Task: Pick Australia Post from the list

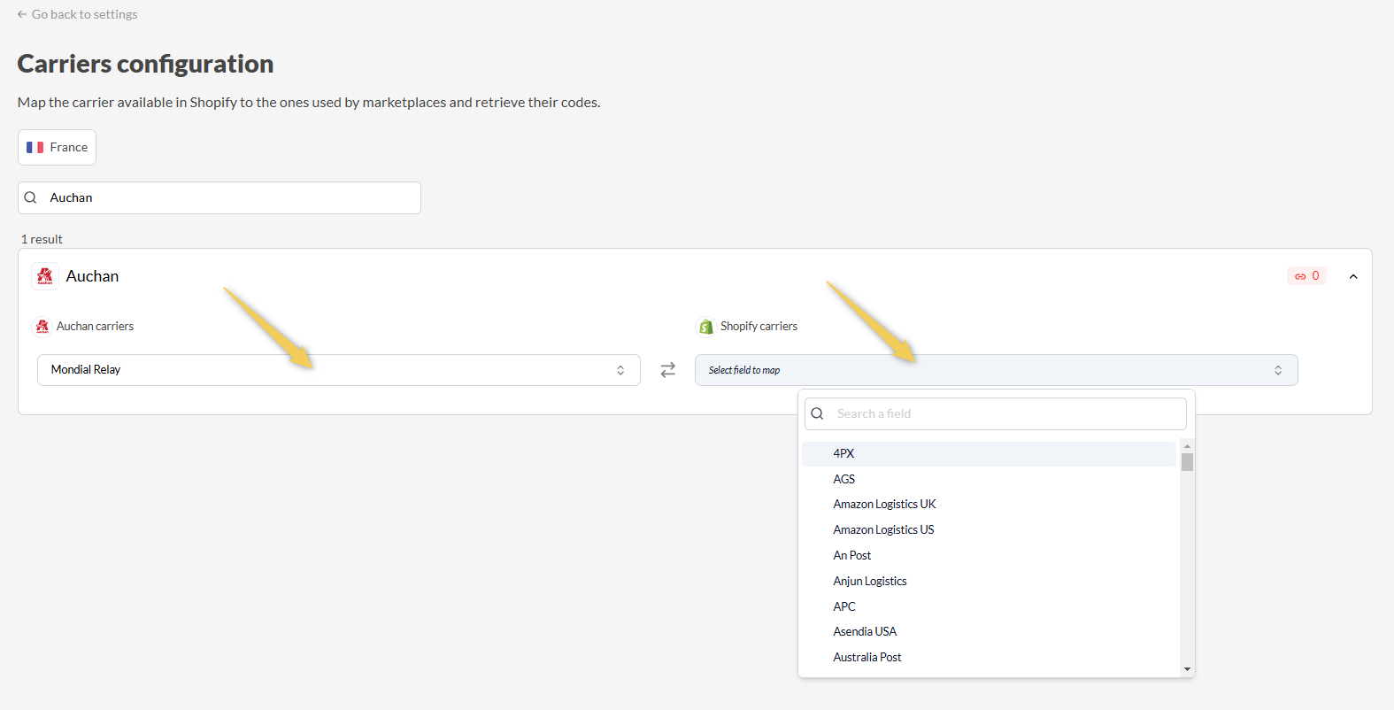Action: click(867, 658)
